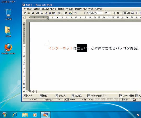Viewport: 141px width, 118px height.
Task: Toggle underline formatting
Action: point(118,13)
